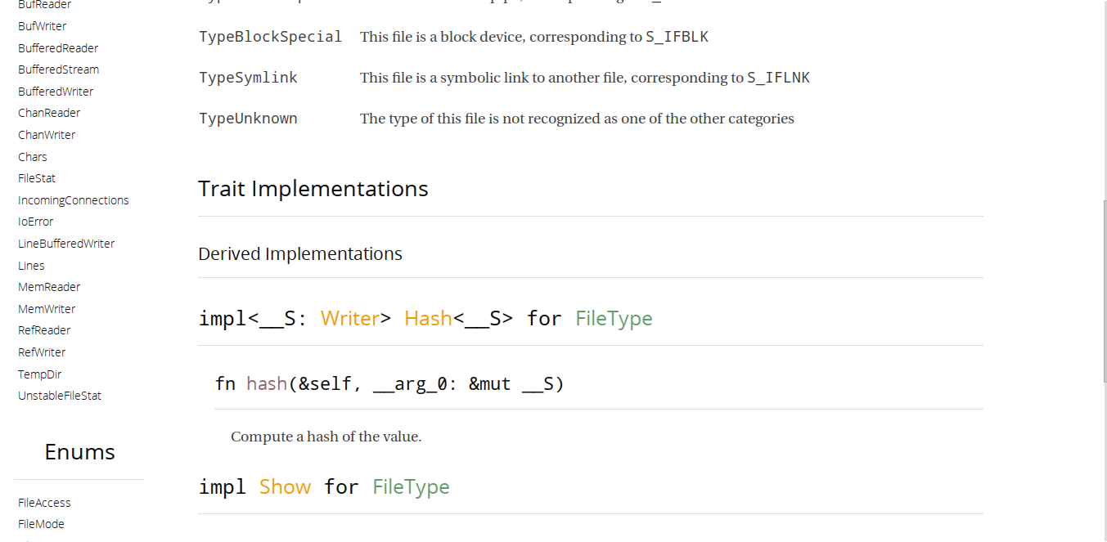Click the hash function name link
The width and height of the screenshot is (1107, 542).
point(267,383)
